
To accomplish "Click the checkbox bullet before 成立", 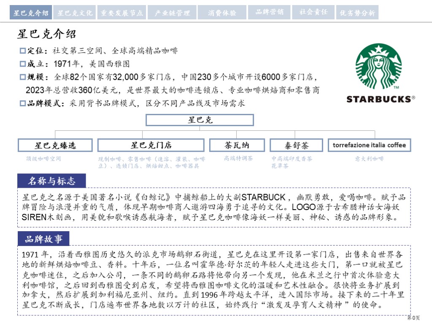I will click(23, 64).
